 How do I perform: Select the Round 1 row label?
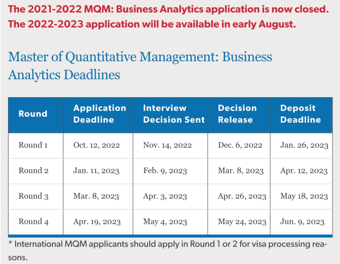tap(33, 145)
